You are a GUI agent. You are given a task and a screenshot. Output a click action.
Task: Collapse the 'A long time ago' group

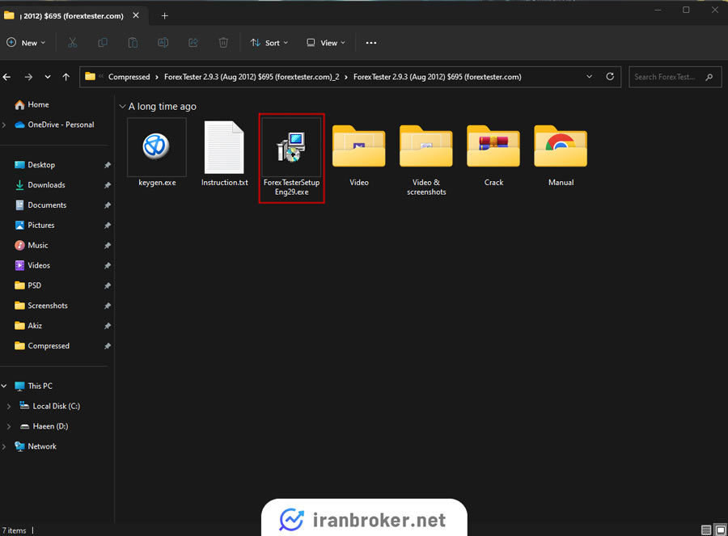(123, 106)
